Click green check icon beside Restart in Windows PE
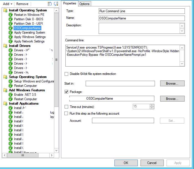The height and width of the screenshot is (169, 194). [x=11, y=15]
